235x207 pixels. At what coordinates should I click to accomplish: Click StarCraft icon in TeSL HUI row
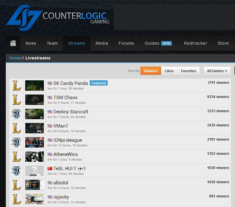coord(16,171)
